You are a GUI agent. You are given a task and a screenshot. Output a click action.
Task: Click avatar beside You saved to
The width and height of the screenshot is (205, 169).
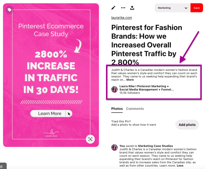tap(115, 147)
